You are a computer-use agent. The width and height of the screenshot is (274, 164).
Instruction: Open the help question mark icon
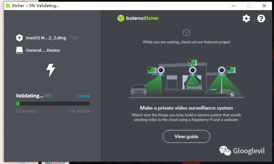(x=261, y=18)
